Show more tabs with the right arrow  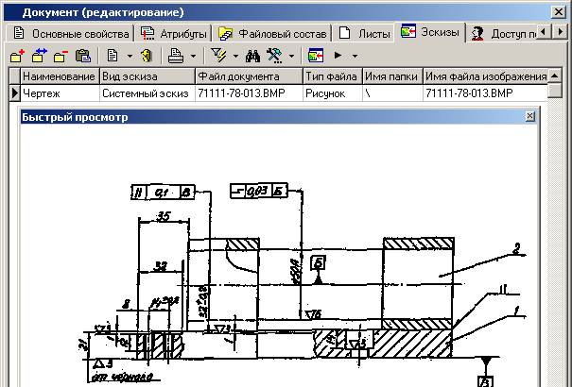coord(561,32)
